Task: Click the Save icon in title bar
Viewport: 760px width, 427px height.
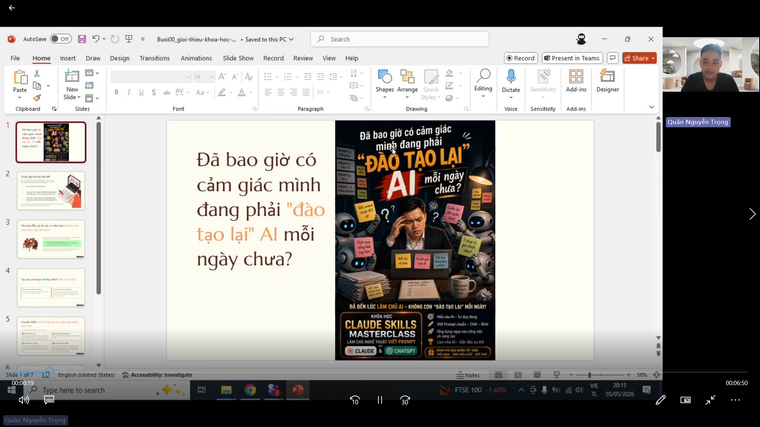Action: point(82,39)
